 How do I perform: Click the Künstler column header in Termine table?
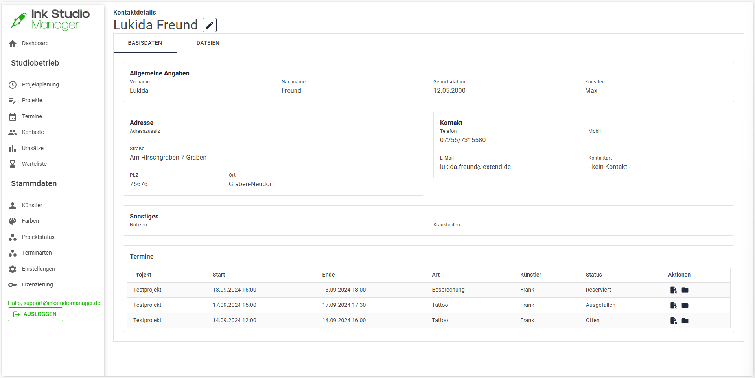pos(531,275)
